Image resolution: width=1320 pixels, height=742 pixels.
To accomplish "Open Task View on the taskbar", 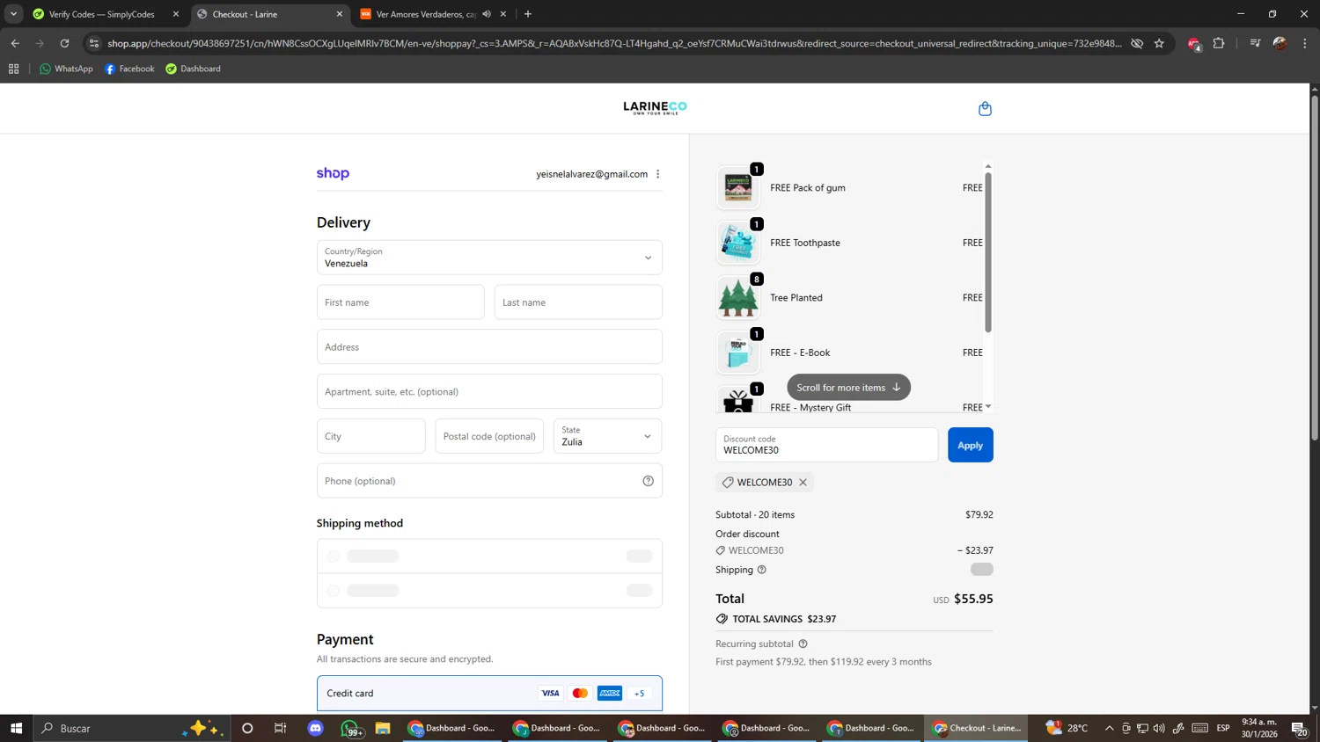I will tap(281, 728).
